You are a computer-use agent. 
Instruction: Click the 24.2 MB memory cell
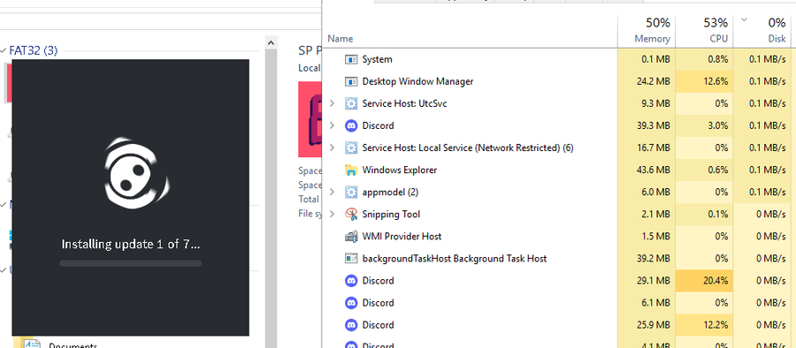647,81
